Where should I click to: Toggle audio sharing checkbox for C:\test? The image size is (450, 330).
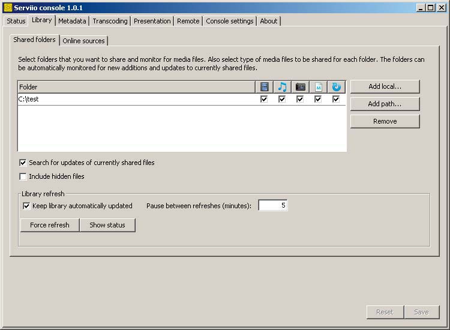282,99
